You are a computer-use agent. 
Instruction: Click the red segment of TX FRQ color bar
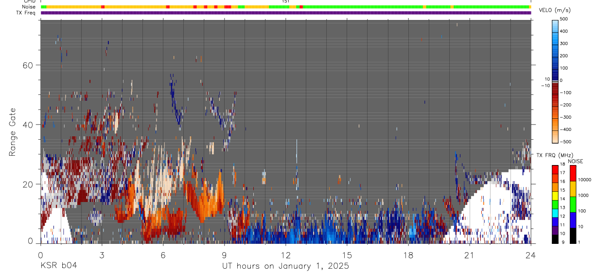[x=555, y=169]
